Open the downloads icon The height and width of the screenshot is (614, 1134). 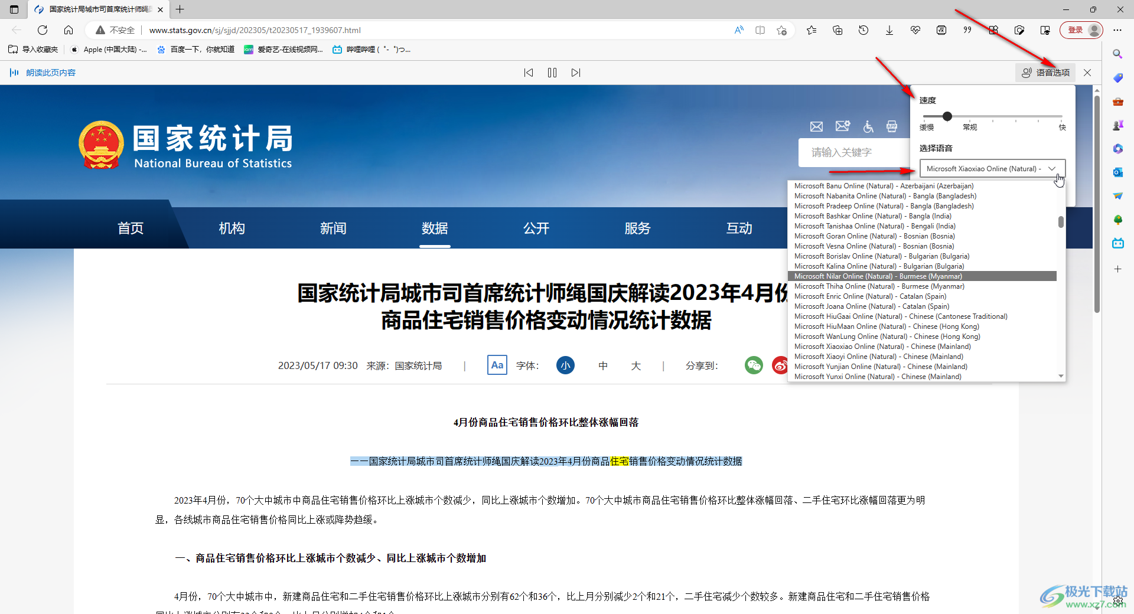[x=889, y=30]
